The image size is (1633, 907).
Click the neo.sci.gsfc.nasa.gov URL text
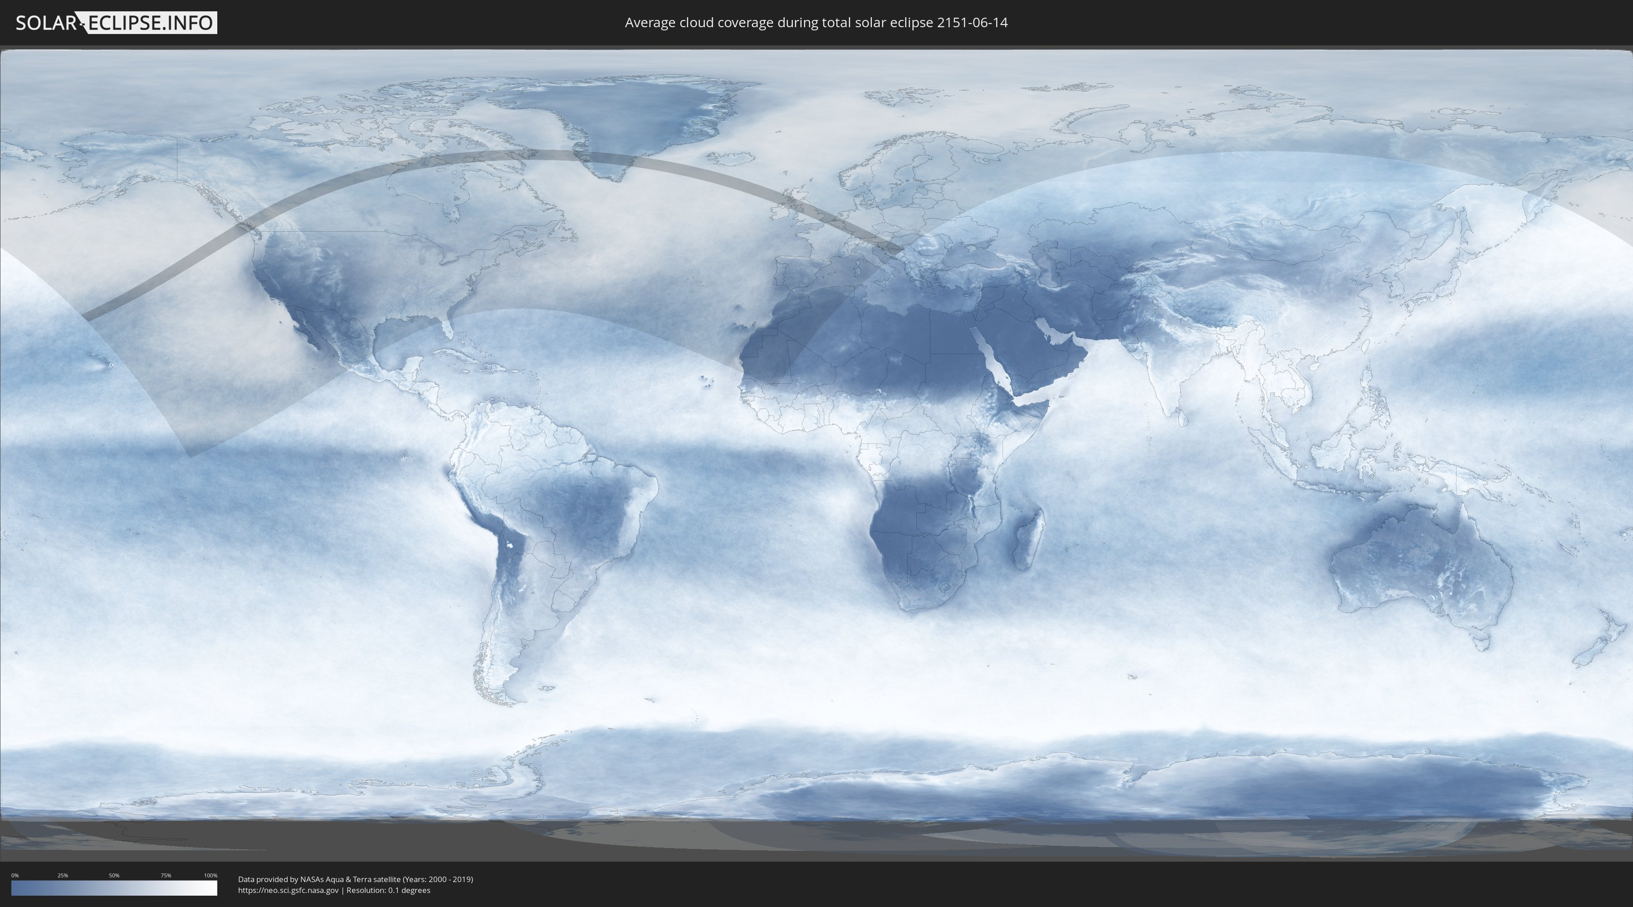point(288,891)
